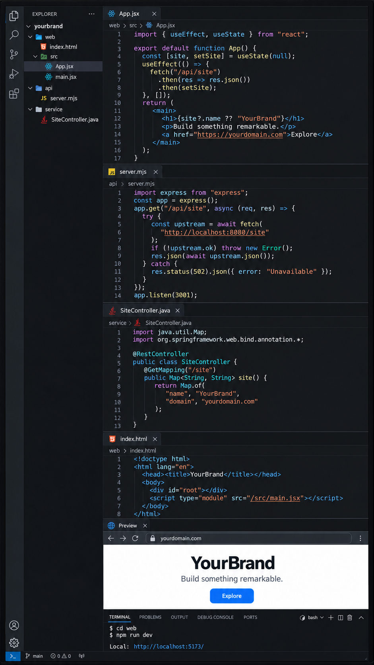Screen dimensions: 374x665
Task: Collapse the api folder
Action: click(30, 88)
